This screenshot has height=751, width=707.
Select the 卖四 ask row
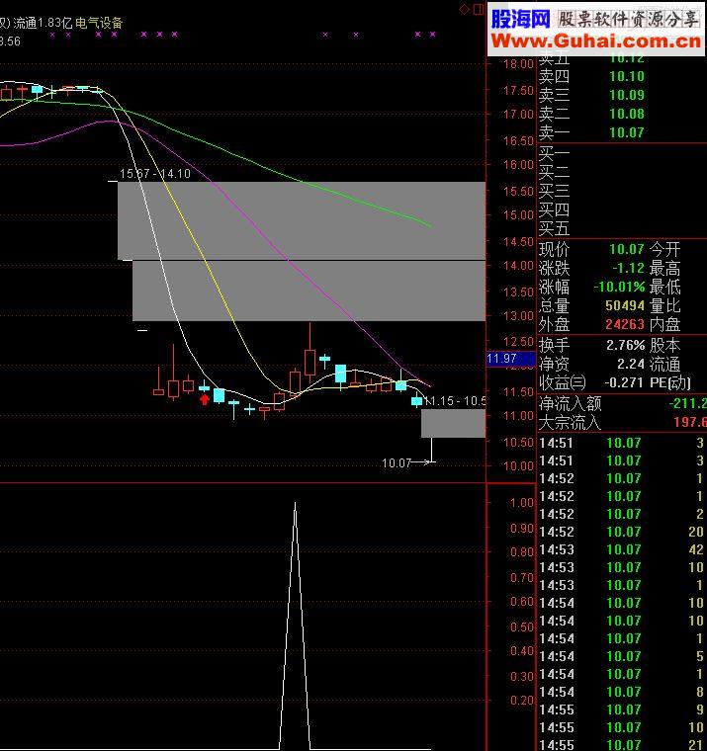coord(622,76)
